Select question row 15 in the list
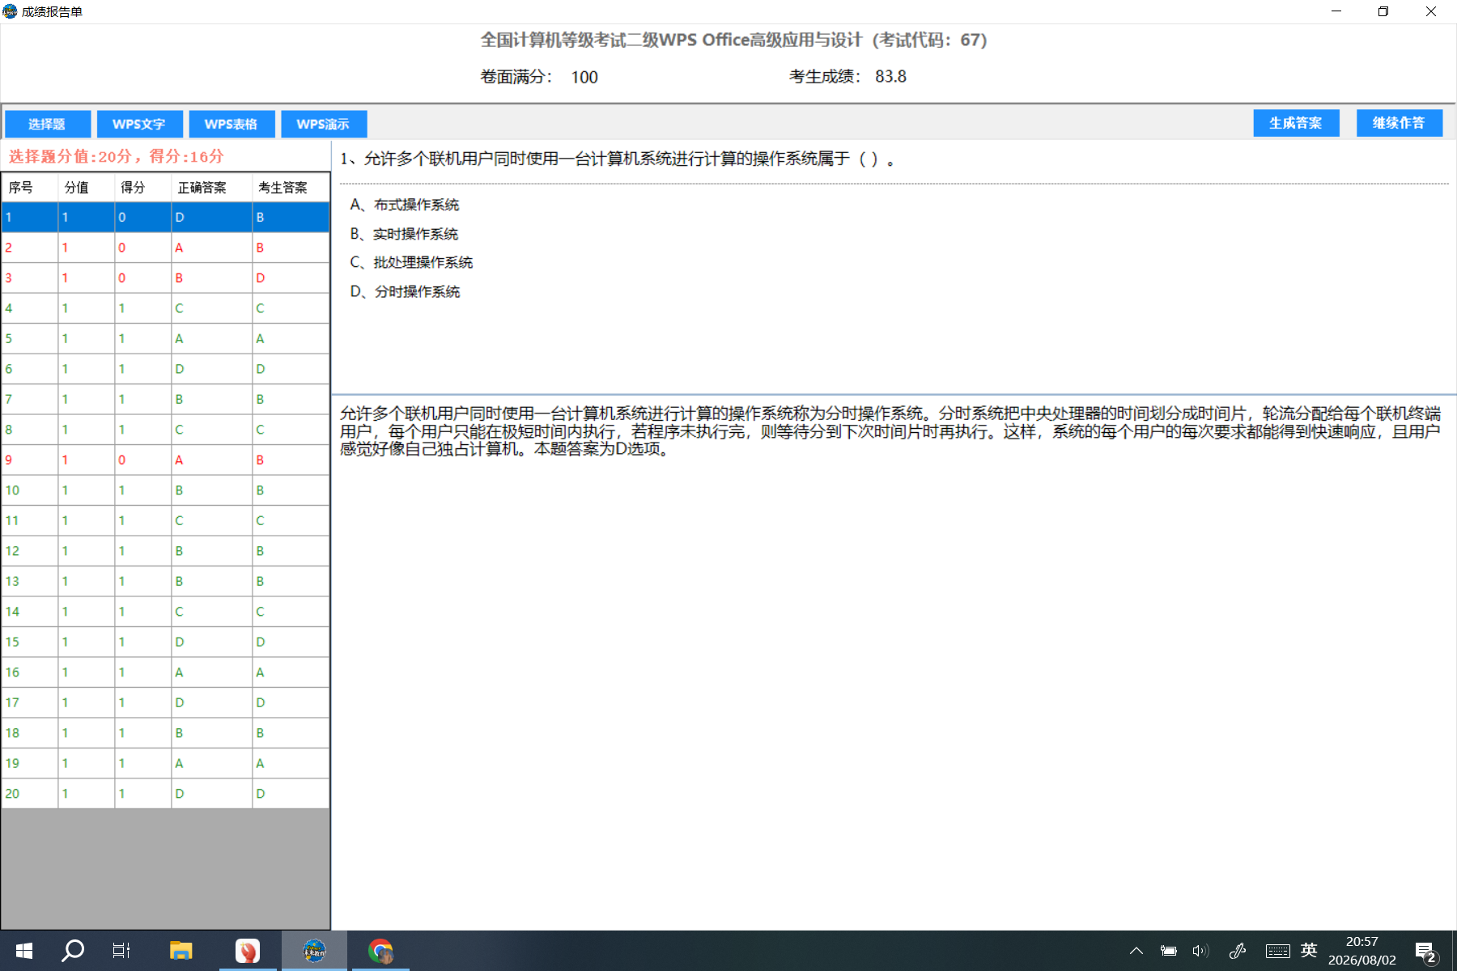The image size is (1457, 971). 165,642
